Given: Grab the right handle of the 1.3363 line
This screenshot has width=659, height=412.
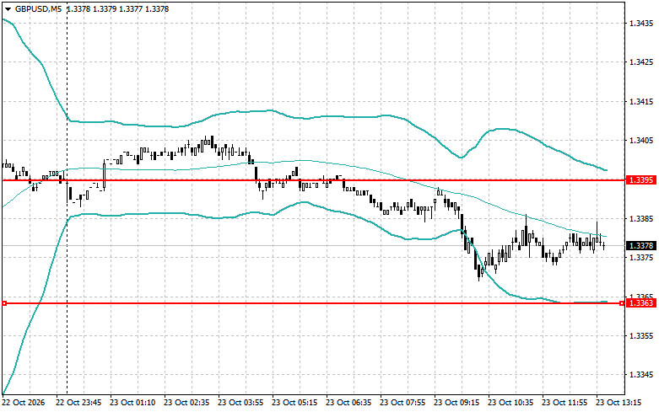Looking at the screenshot, I should (x=622, y=303).
